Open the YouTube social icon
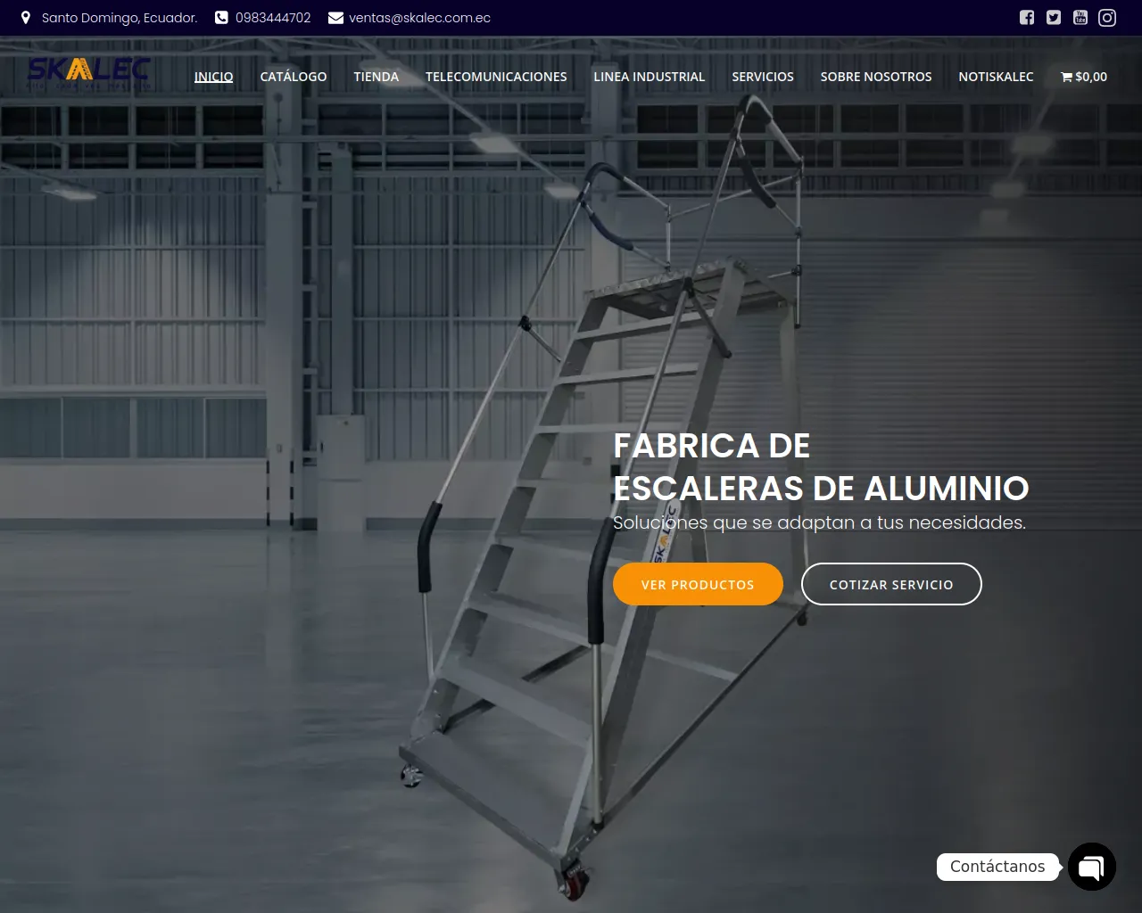The width and height of the screenshot is (1142, 913). pos(1080,18)
